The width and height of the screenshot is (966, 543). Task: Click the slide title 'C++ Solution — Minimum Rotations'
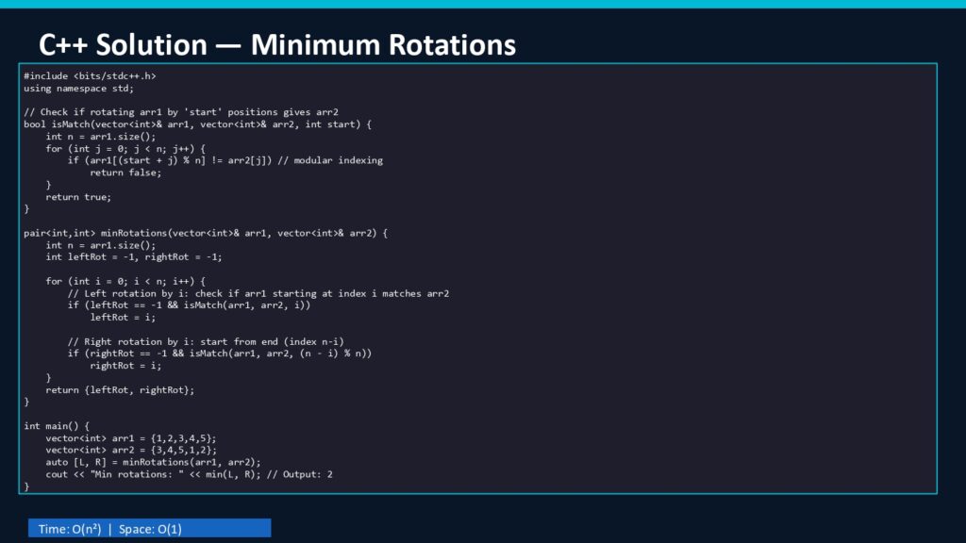pos(277,44)
